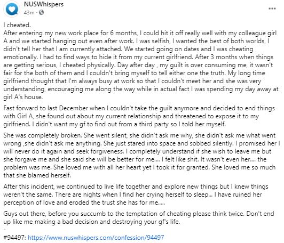Click the line starting "emotionally. I had to find ways"
The image size is (284, 243).
[138, 57]
